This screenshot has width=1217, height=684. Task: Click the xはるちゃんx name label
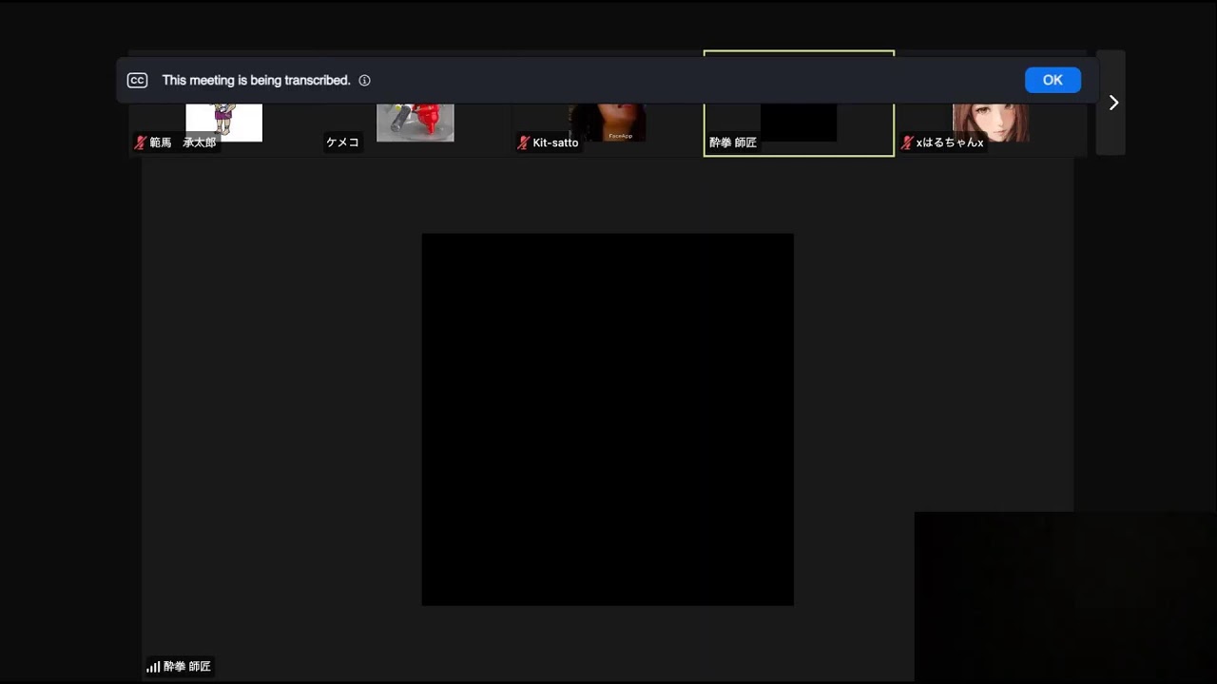949,142
